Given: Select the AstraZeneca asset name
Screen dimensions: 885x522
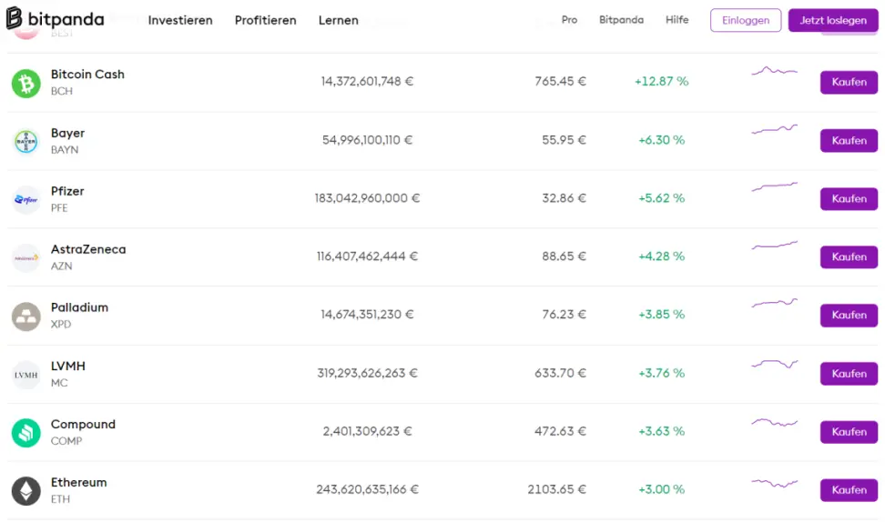Looking at the screenshot, I should tap(88, 249).
